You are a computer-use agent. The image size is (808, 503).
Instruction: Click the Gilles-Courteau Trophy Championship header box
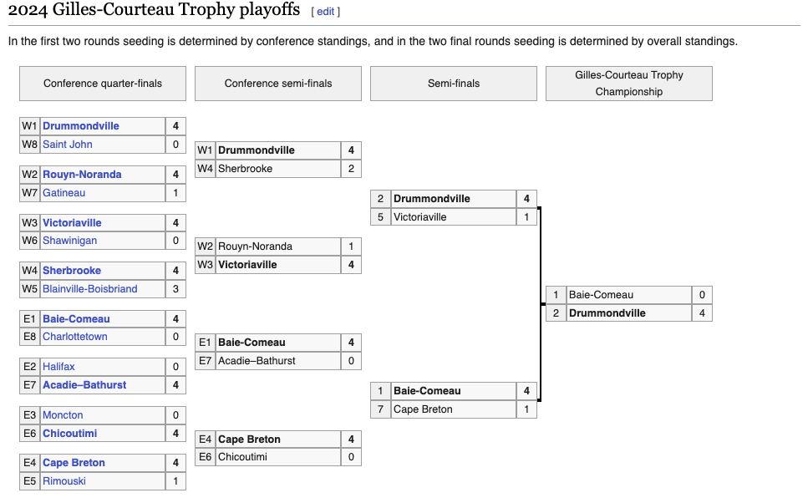tap(628, 84)
